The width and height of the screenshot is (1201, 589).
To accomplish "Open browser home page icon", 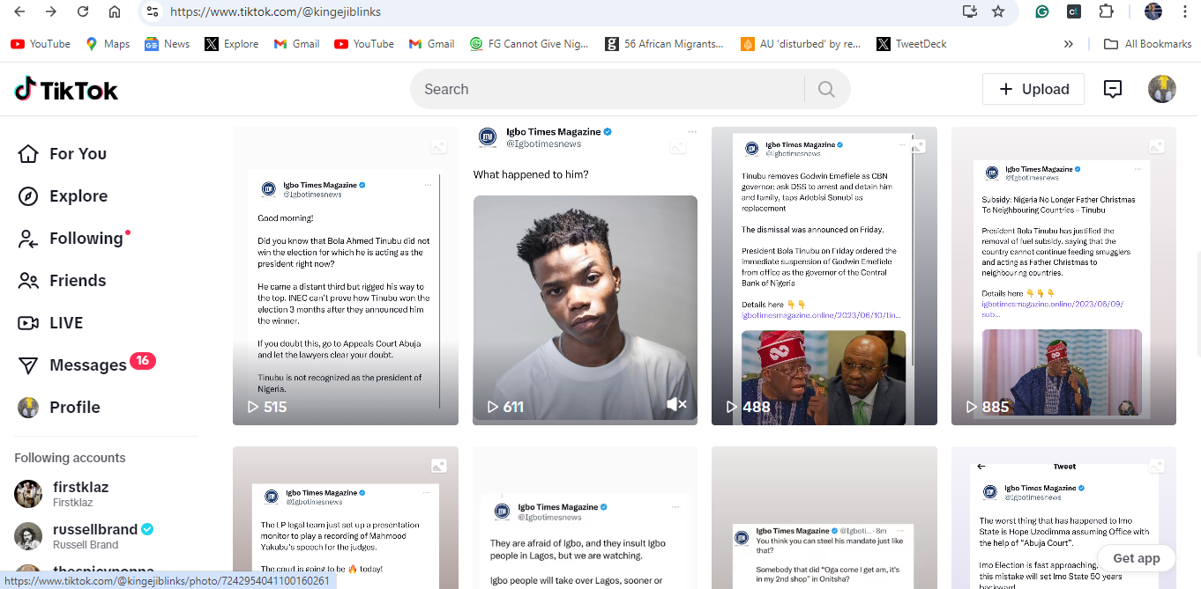I will tap(115, 11).
